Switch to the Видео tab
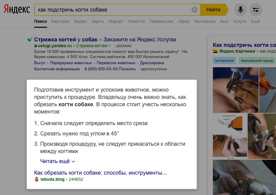 click(x=81, y=21)
